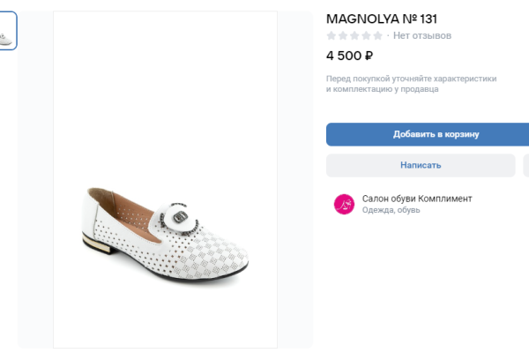
Task: Select the white shoe thumbnail preview
Action: pyautogui.click(x=7, y=31)
